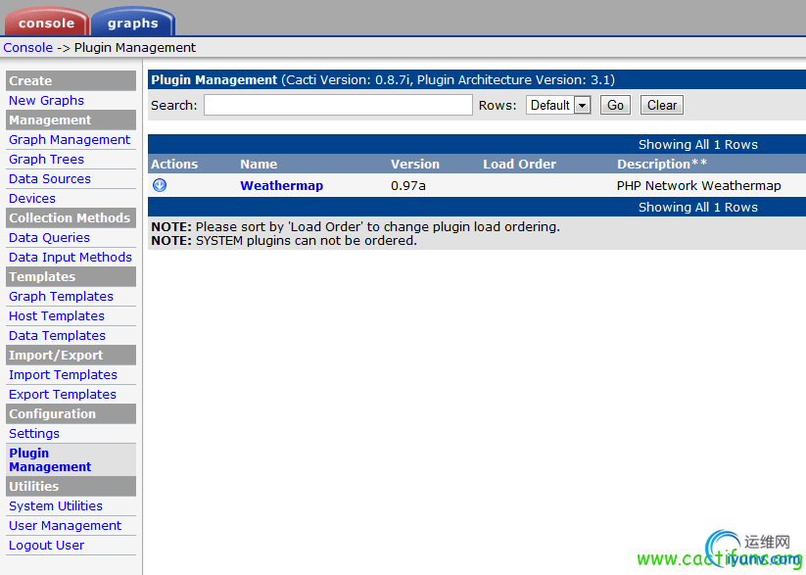Sort by the Description column header
This screenshot has height=575, width=806.
click(x=662, y=164)
